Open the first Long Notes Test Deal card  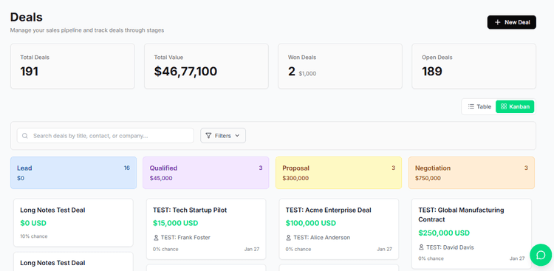coord(73,222)
